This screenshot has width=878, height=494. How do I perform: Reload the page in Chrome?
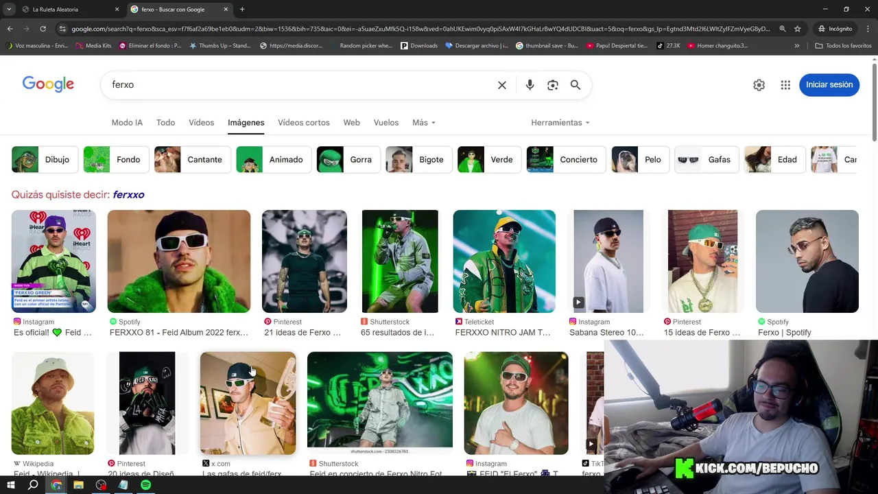pyautogui.click(x=43, y=29)
